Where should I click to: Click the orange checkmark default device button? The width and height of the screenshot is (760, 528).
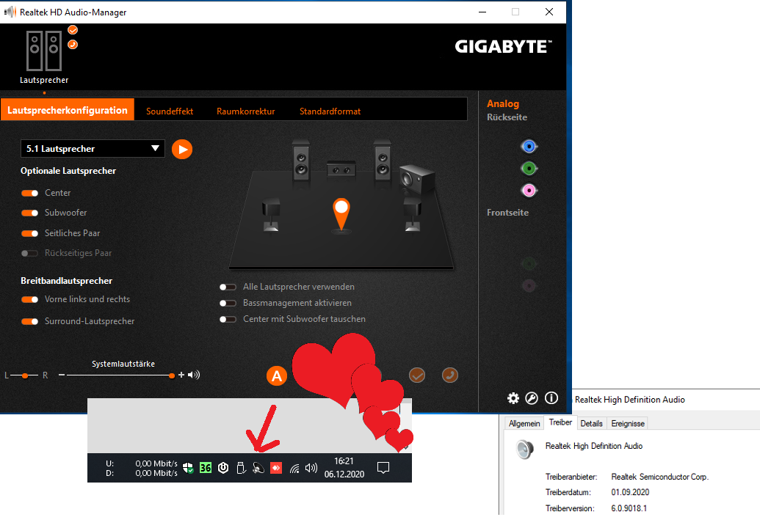pyautogui.click(x=417, y=375)
